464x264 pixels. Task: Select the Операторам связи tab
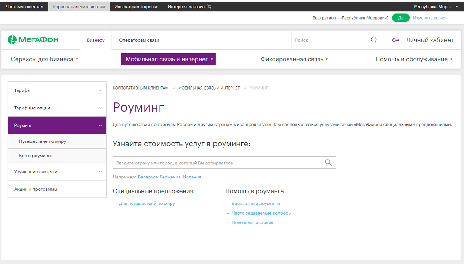point(139,40)
